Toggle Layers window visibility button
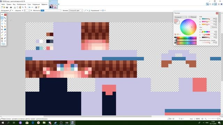This screenshot has width=223, height=125. click(213, 4)
